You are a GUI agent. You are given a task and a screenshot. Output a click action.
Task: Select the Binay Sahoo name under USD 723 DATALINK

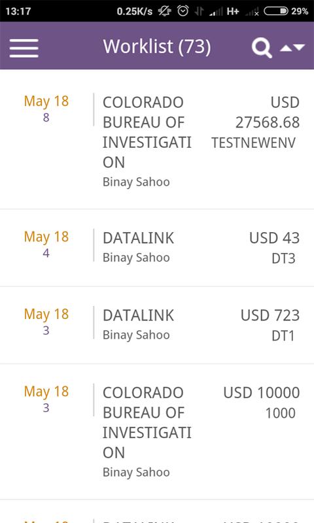[136, 335]
